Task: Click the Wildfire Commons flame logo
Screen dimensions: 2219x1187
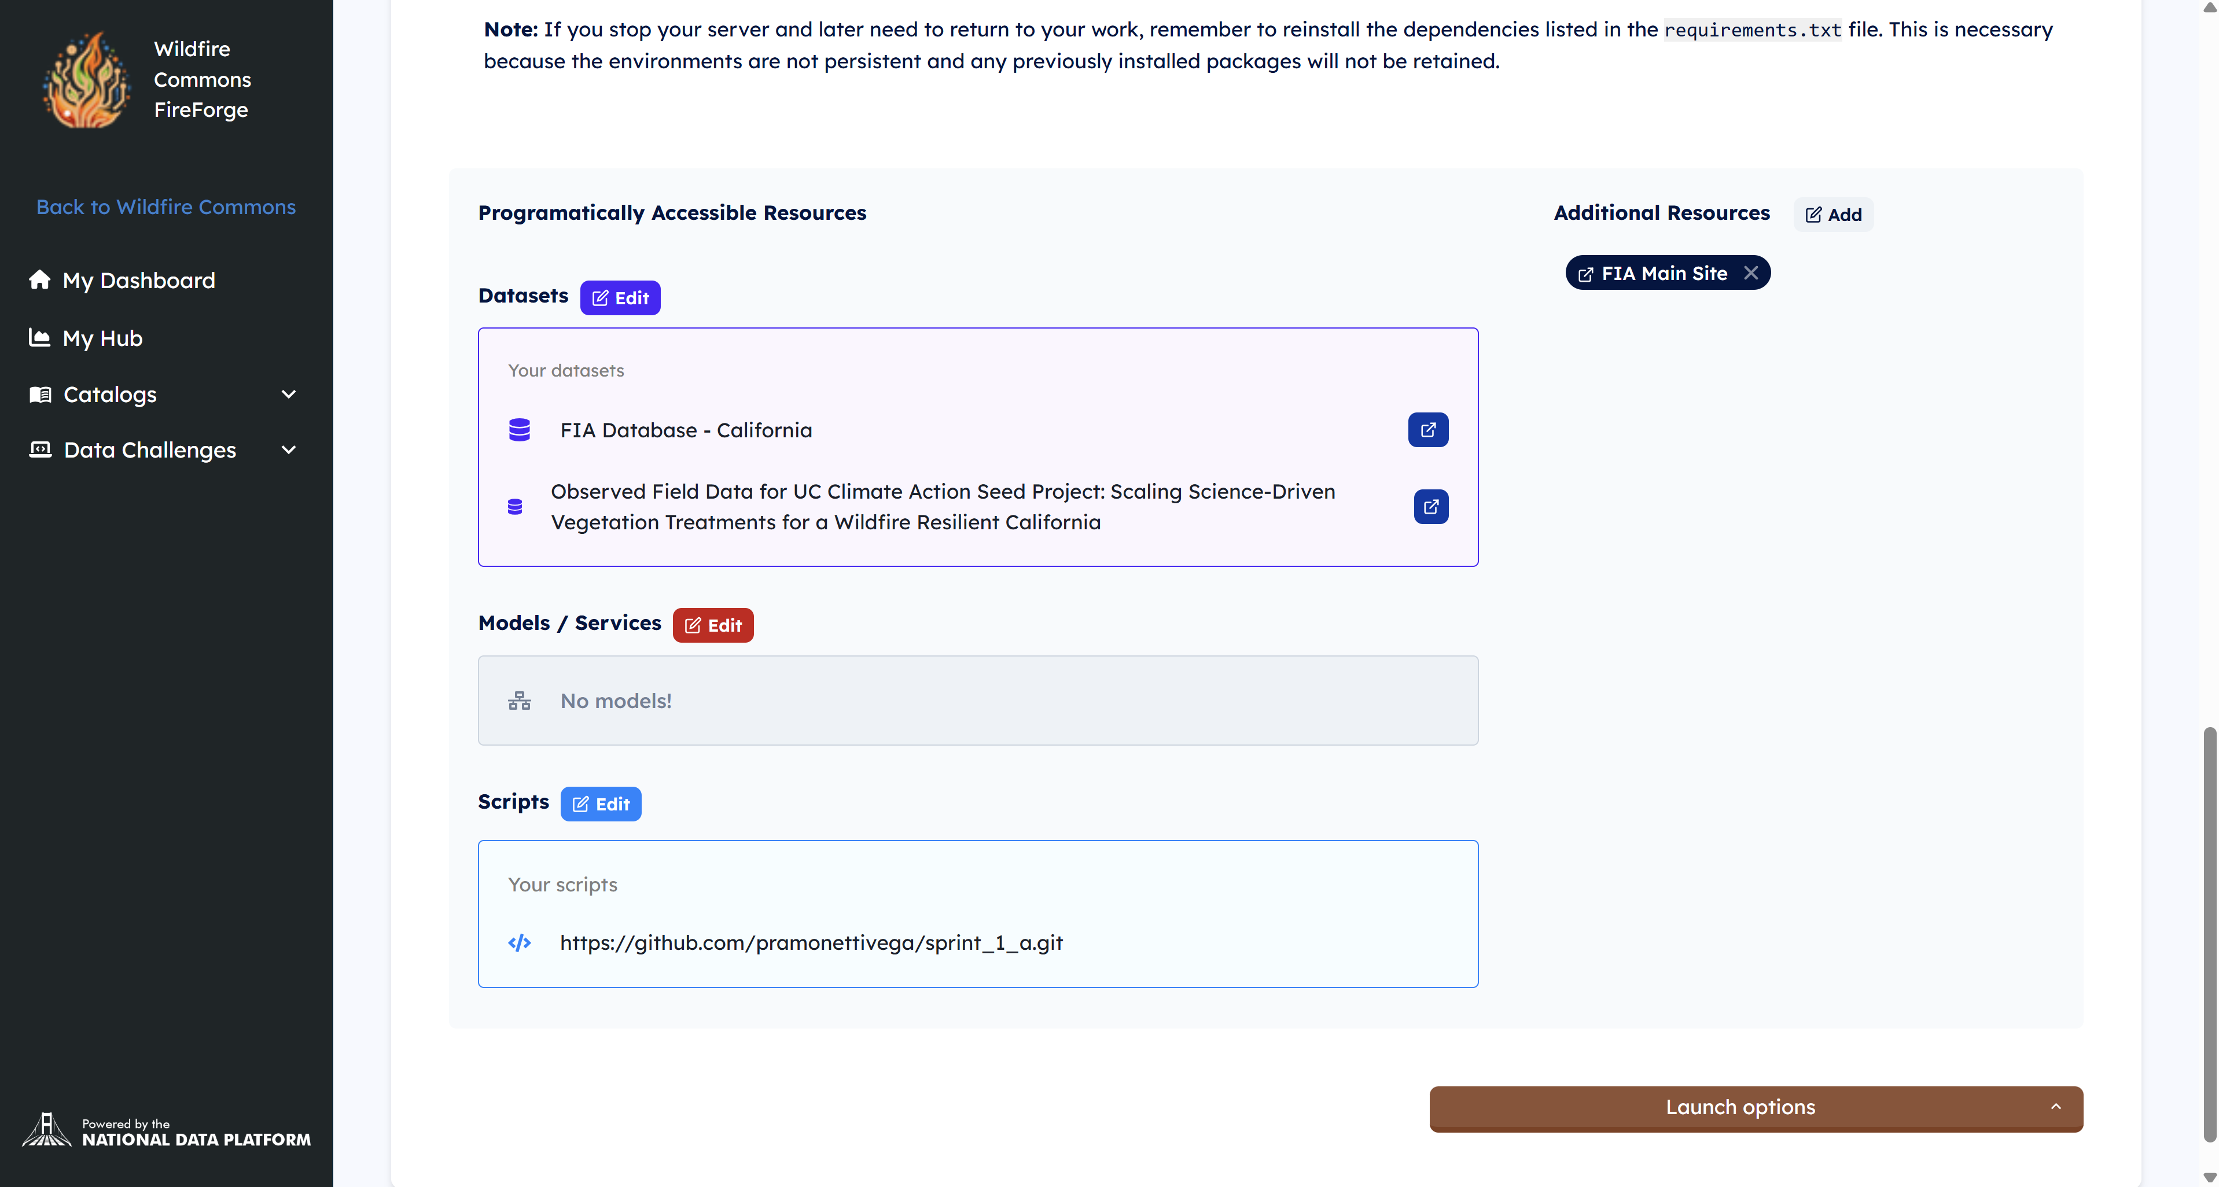Action: (x=86, y=80)
